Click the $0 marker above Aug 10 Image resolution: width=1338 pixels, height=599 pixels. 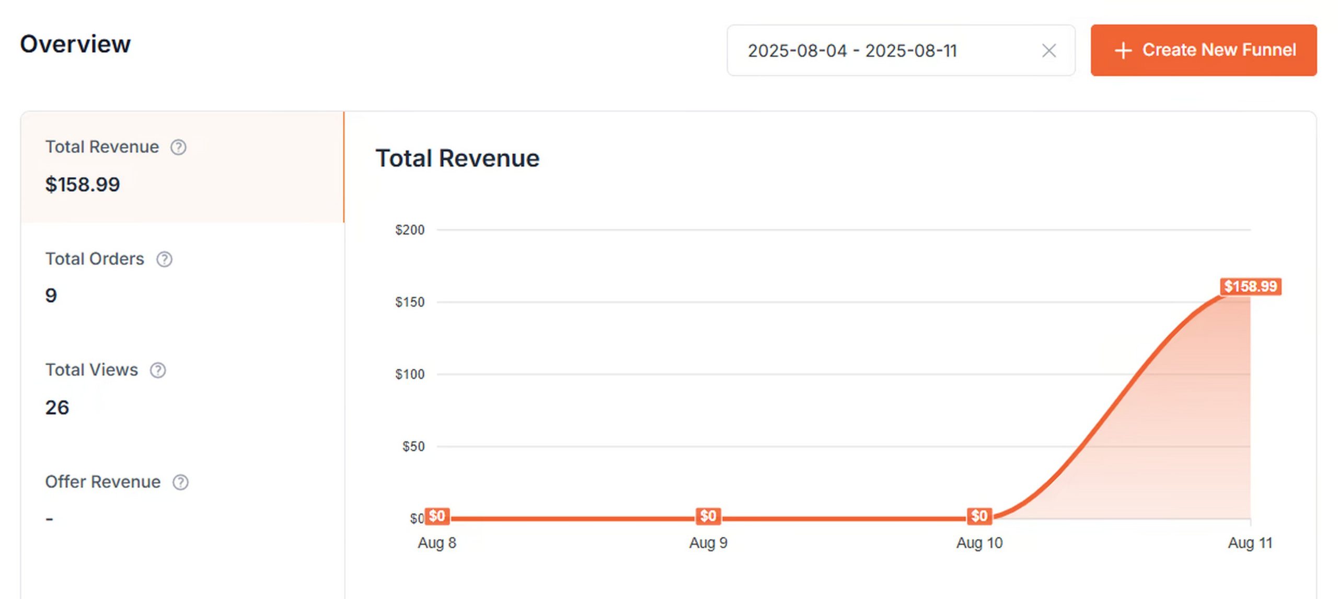pos(978,516)
